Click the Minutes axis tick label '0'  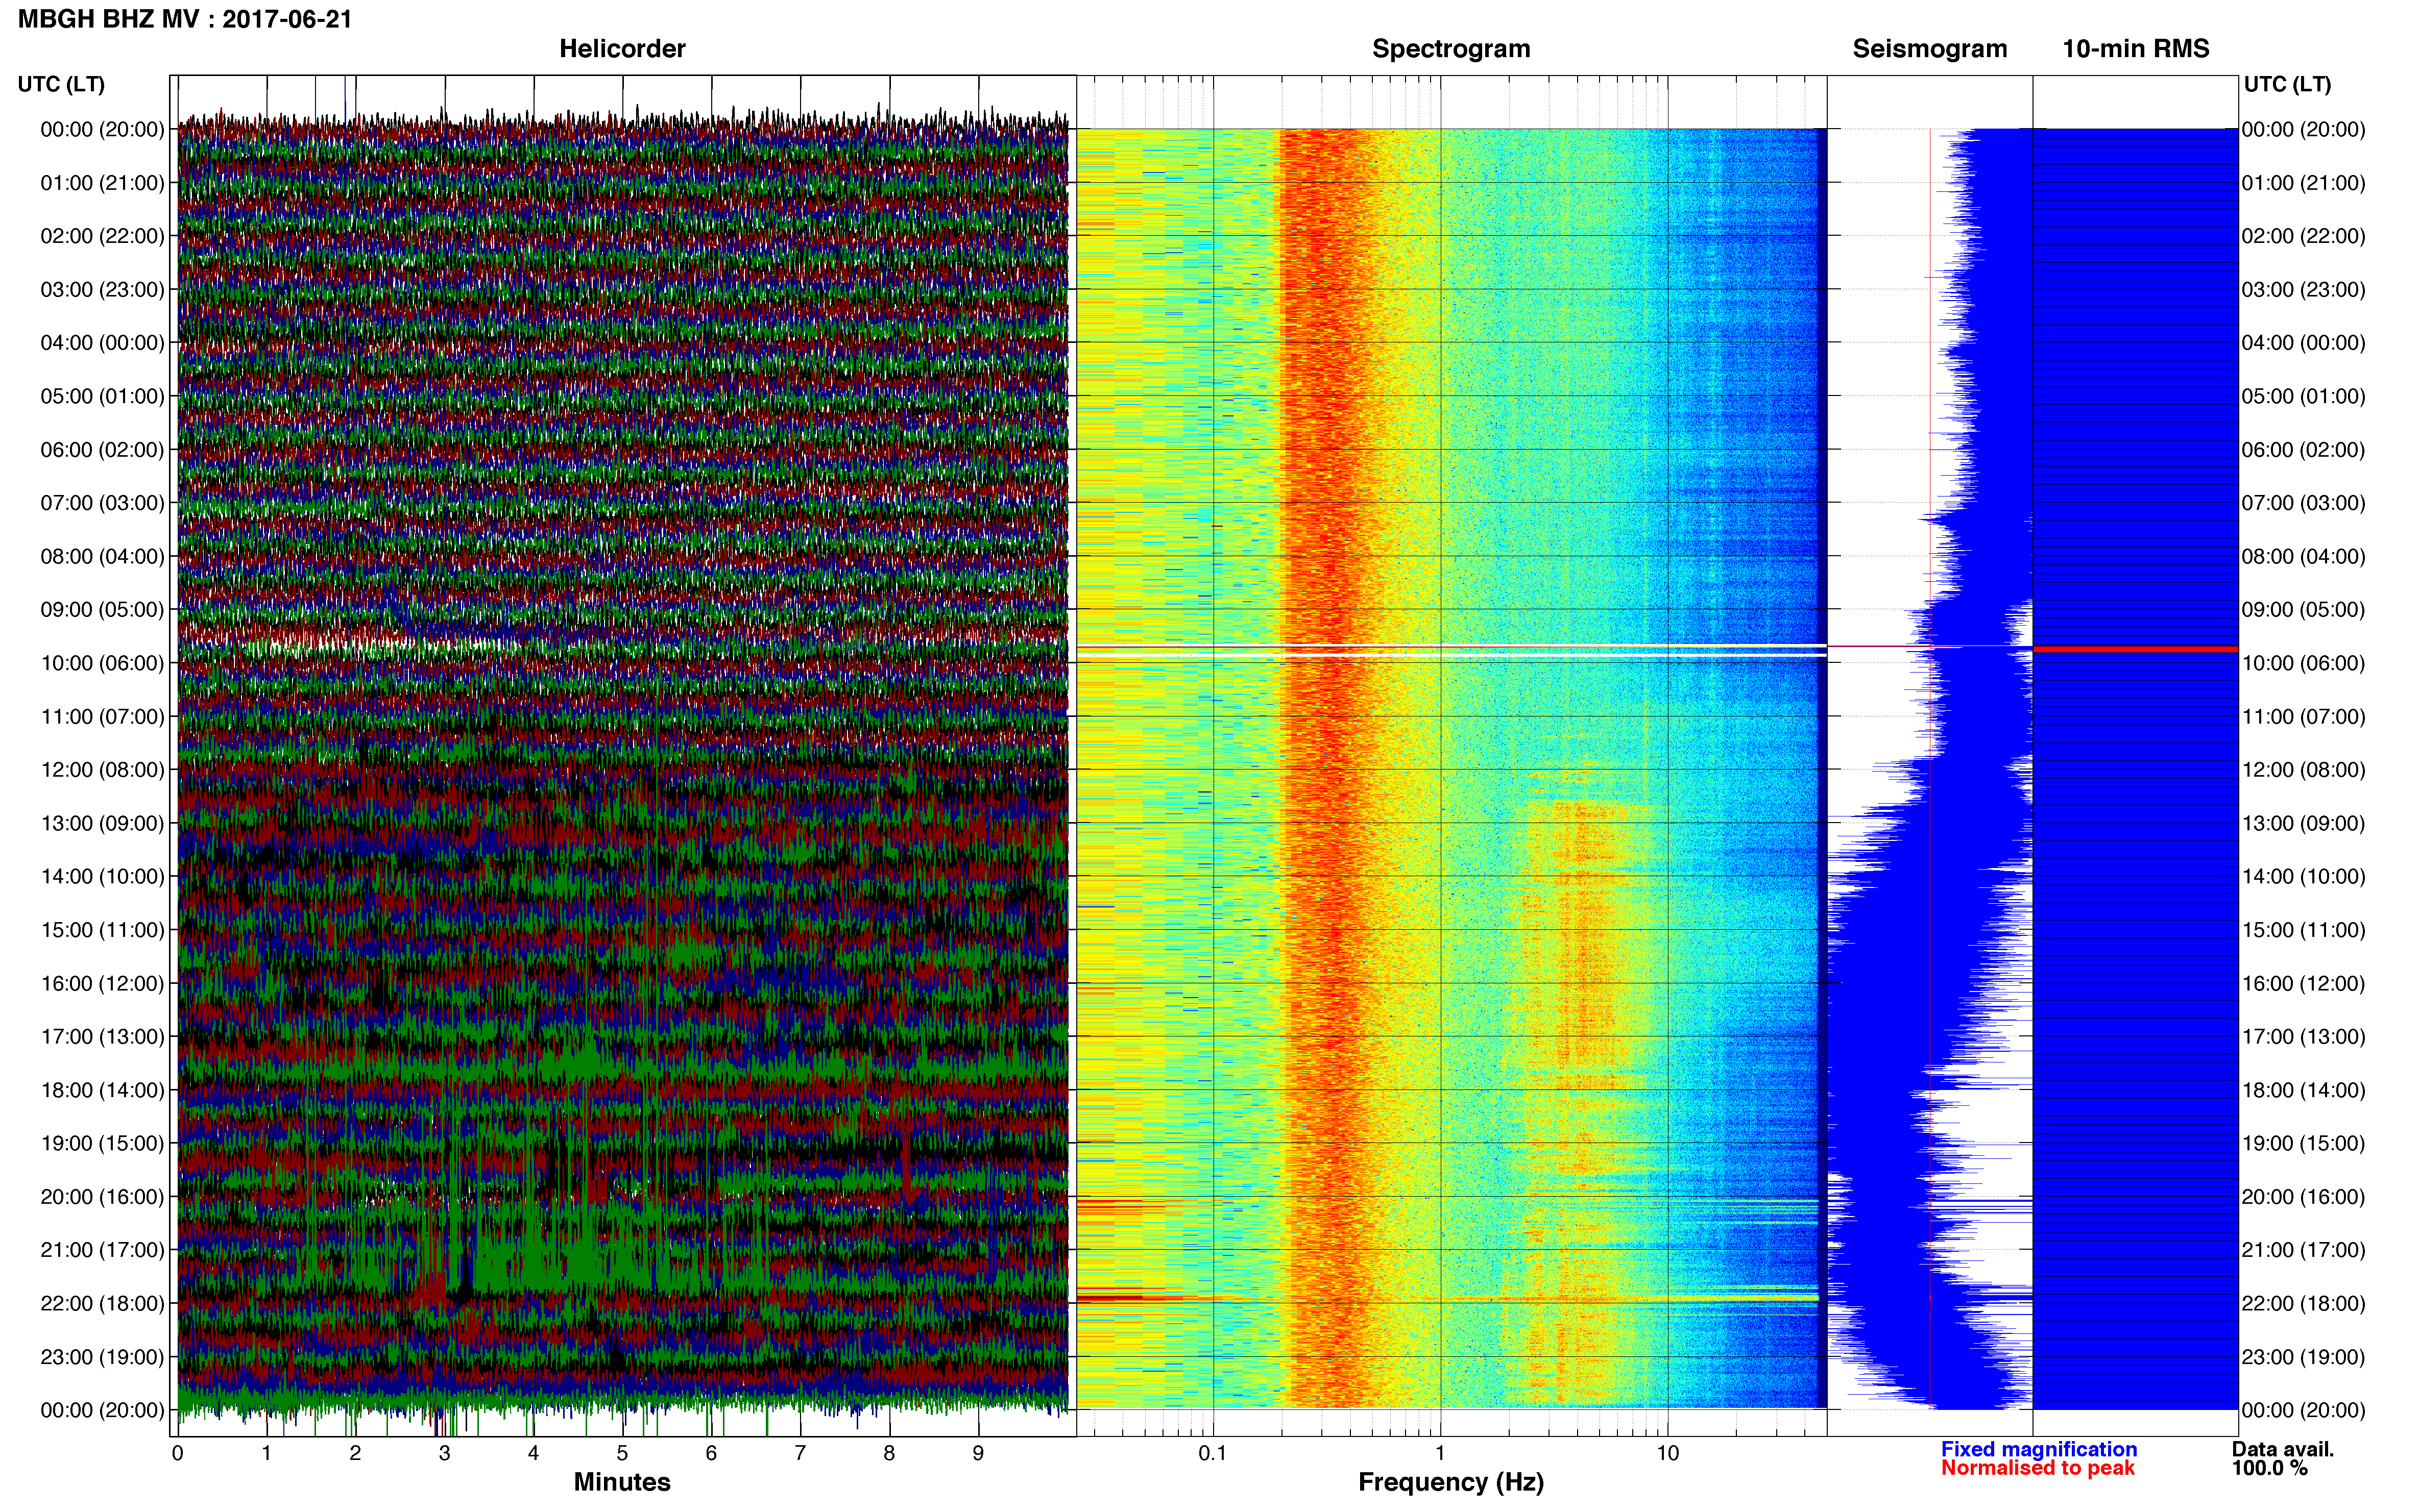[x=178, y=1454]
